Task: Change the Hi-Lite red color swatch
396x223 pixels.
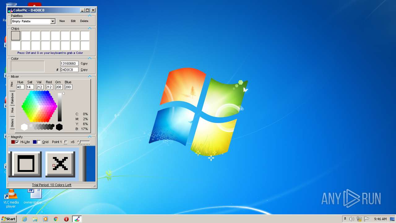Action: 13,142
